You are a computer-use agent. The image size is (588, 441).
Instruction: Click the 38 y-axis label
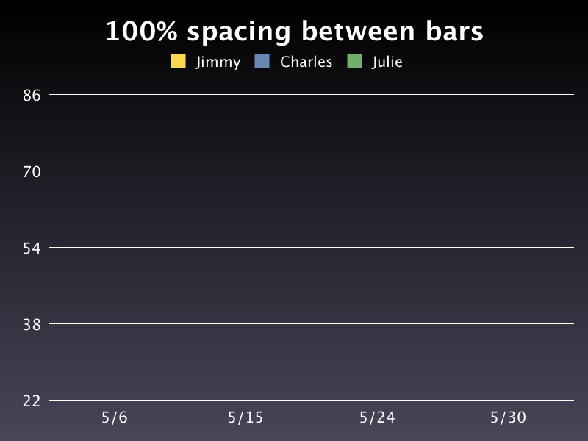31,324
